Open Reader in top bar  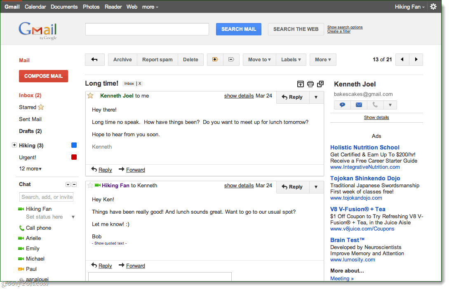click(113, 7)
